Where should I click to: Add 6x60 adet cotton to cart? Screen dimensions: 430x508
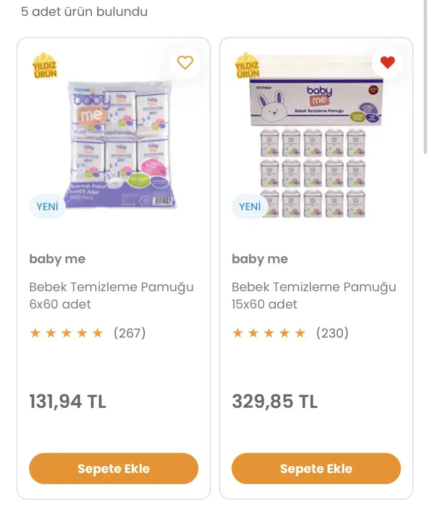pyautogui.click(x=114, y=468)
